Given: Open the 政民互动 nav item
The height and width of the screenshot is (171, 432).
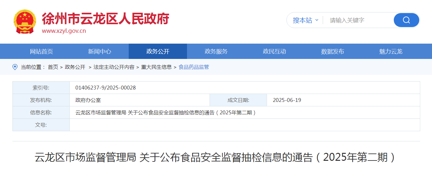Looking at the screenshot, I should (x=274, y=51).
